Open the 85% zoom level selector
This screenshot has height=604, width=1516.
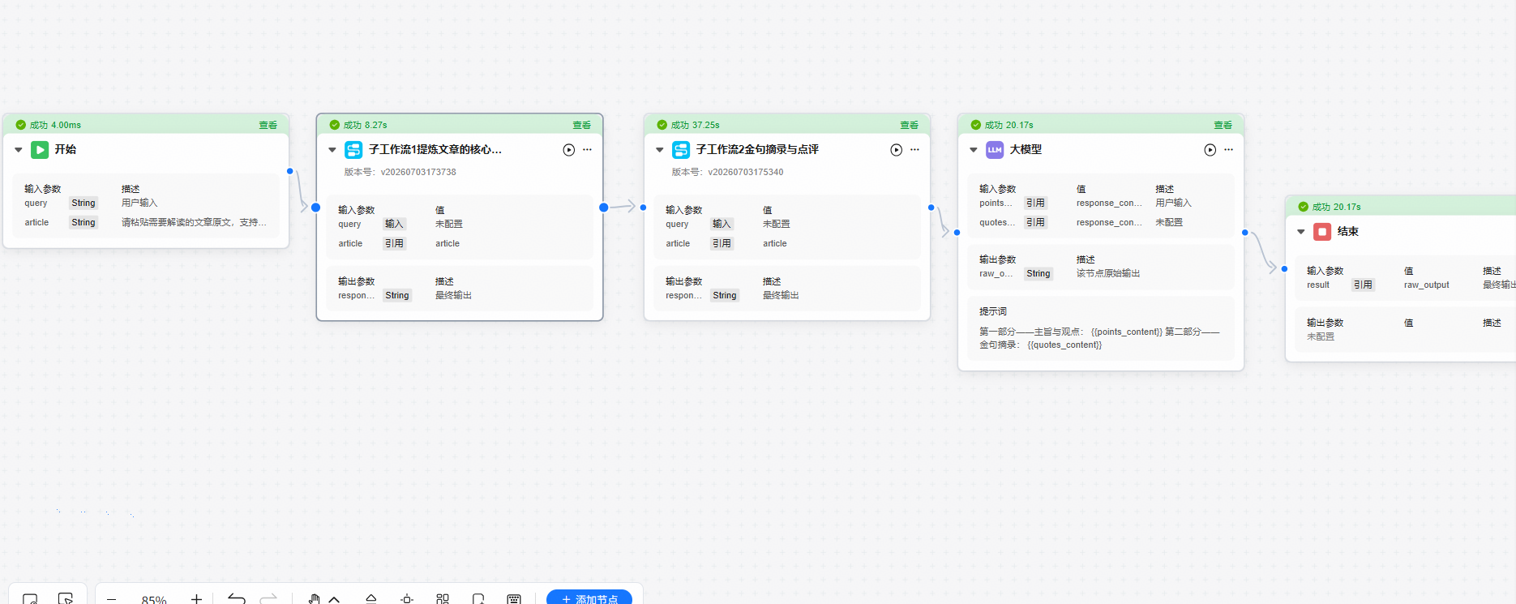coord(154,600)
